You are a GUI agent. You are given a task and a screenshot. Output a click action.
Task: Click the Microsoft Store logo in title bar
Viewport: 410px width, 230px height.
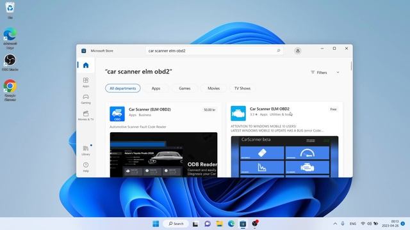(84, 51)
